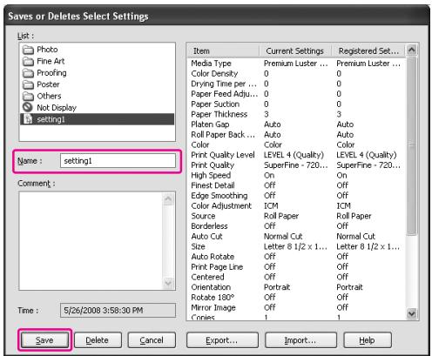The height and width of the screenshot is (356, 432).
Task: Click 'Portrait' in Registered Settings column
Action: pyautogui.click(x=349, y=287)
